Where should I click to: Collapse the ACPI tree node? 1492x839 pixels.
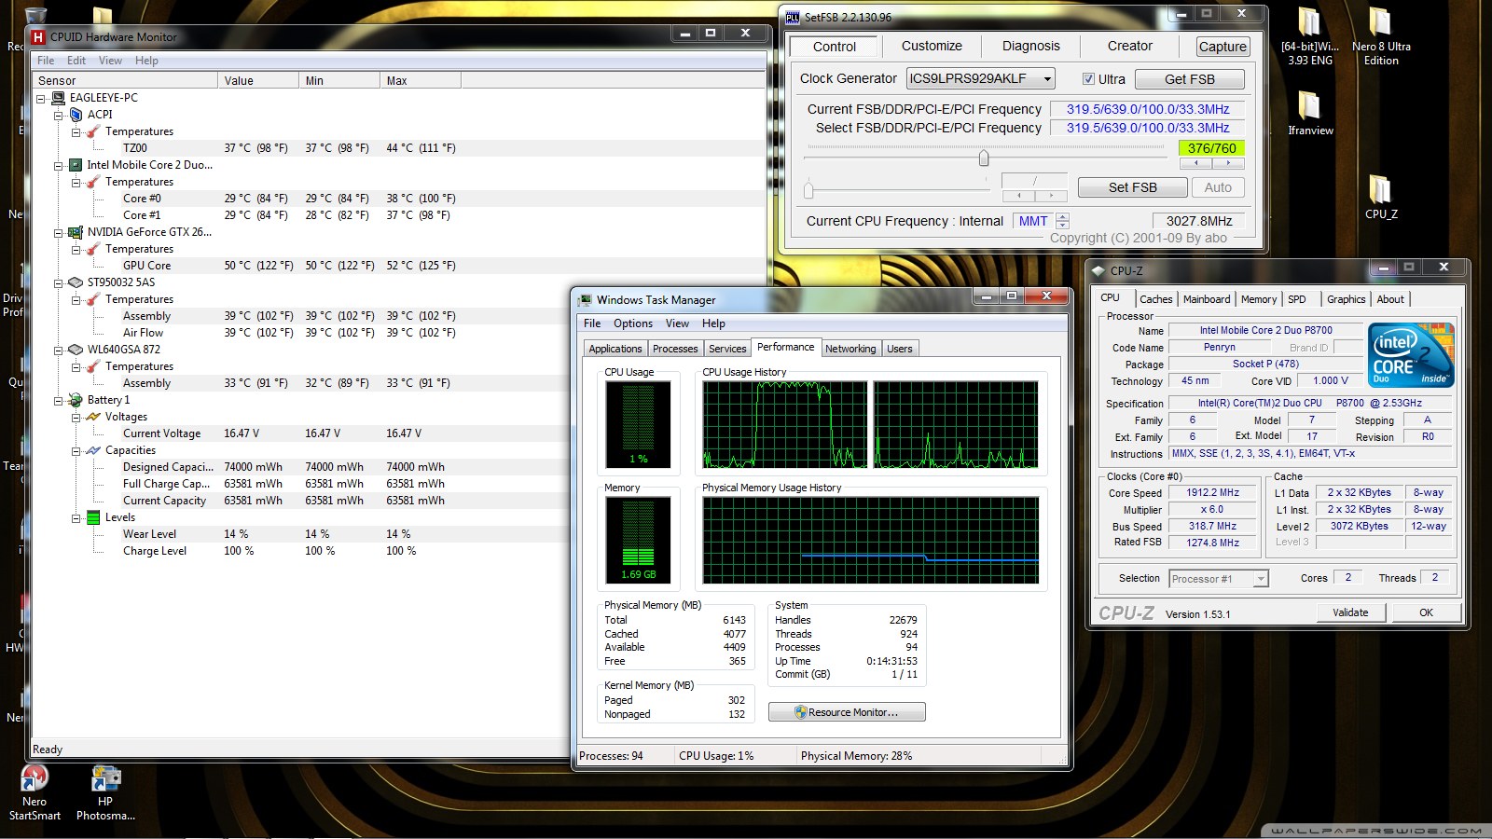click(59, 115)
